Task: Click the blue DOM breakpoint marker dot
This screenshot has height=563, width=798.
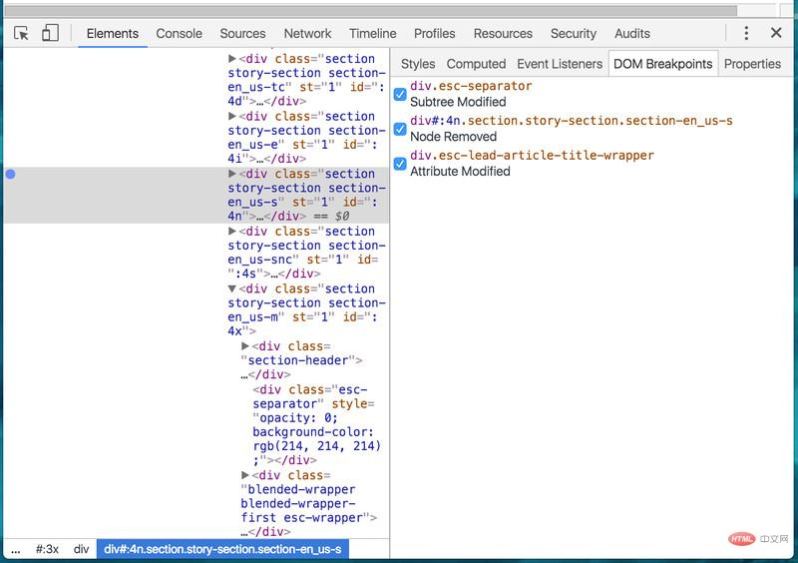Action: (x=11, y=174)
